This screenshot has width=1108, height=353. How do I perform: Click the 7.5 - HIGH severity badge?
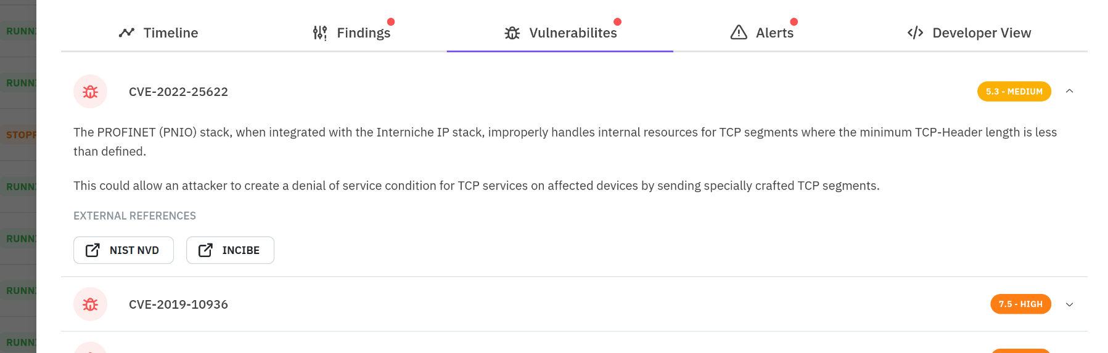[1020, 304]
